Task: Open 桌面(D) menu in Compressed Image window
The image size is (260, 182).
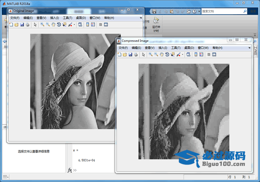Action: coord(189,48)
